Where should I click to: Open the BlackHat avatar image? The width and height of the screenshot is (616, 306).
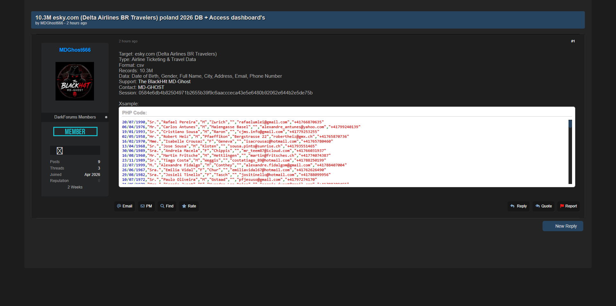click(x=75, y=81)
